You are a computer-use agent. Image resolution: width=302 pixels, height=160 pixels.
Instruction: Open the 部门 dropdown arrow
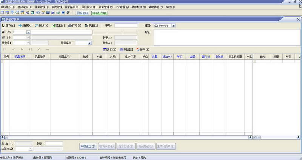click(28, 38)
